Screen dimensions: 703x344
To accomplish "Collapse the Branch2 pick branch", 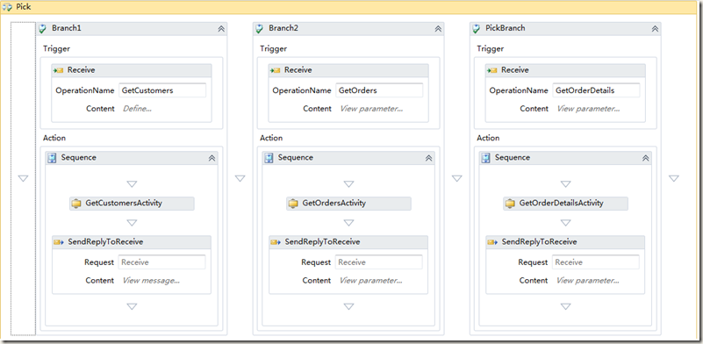I will 438,29.
